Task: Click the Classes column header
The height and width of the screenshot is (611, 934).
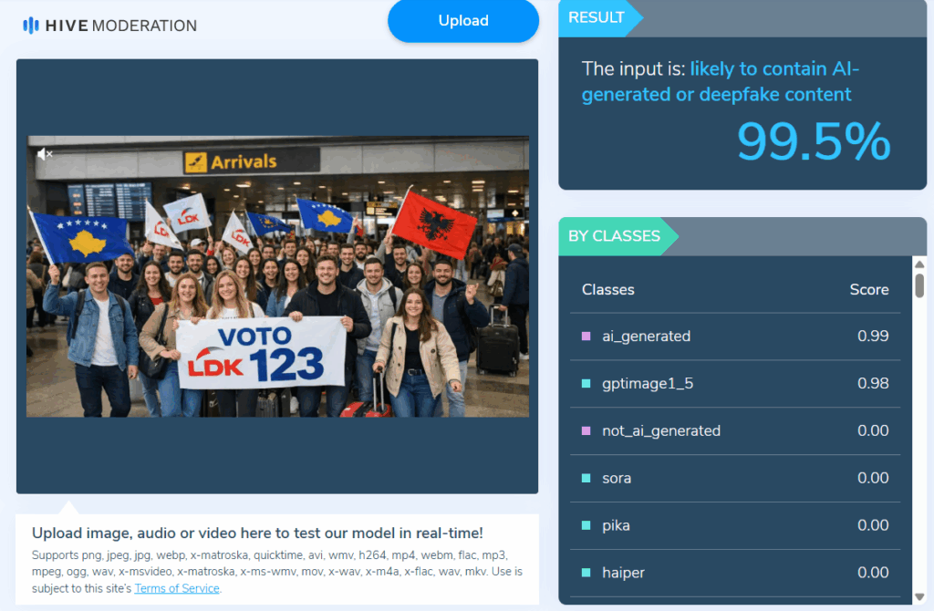Action: [608, 290]
